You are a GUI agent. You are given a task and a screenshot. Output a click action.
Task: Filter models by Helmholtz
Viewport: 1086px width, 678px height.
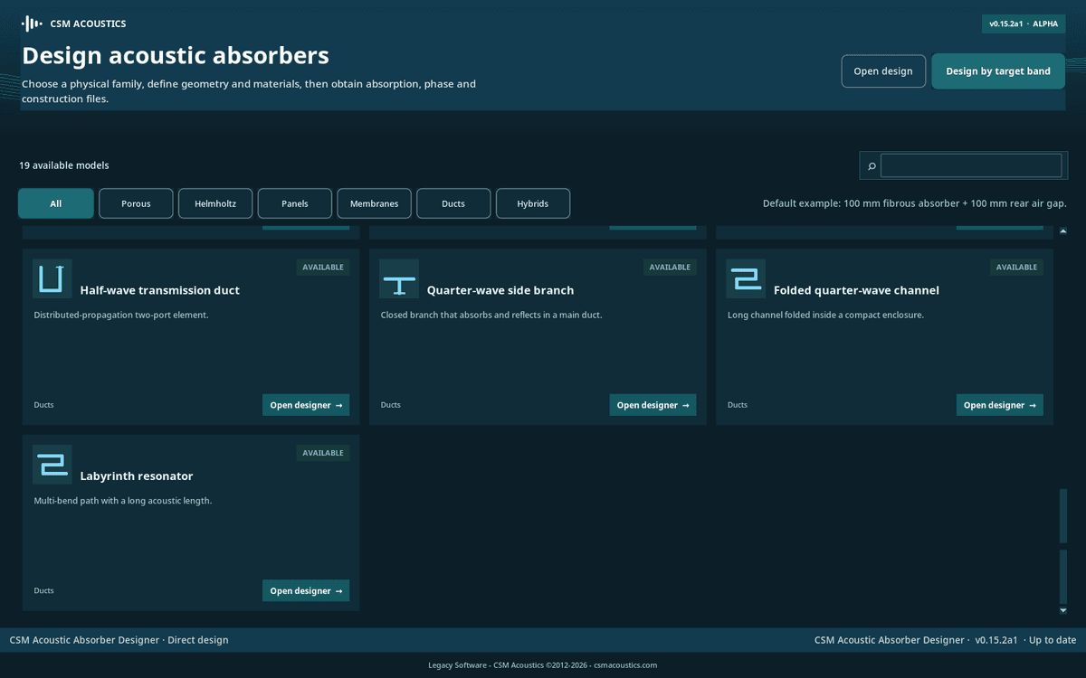pos(215,203)
